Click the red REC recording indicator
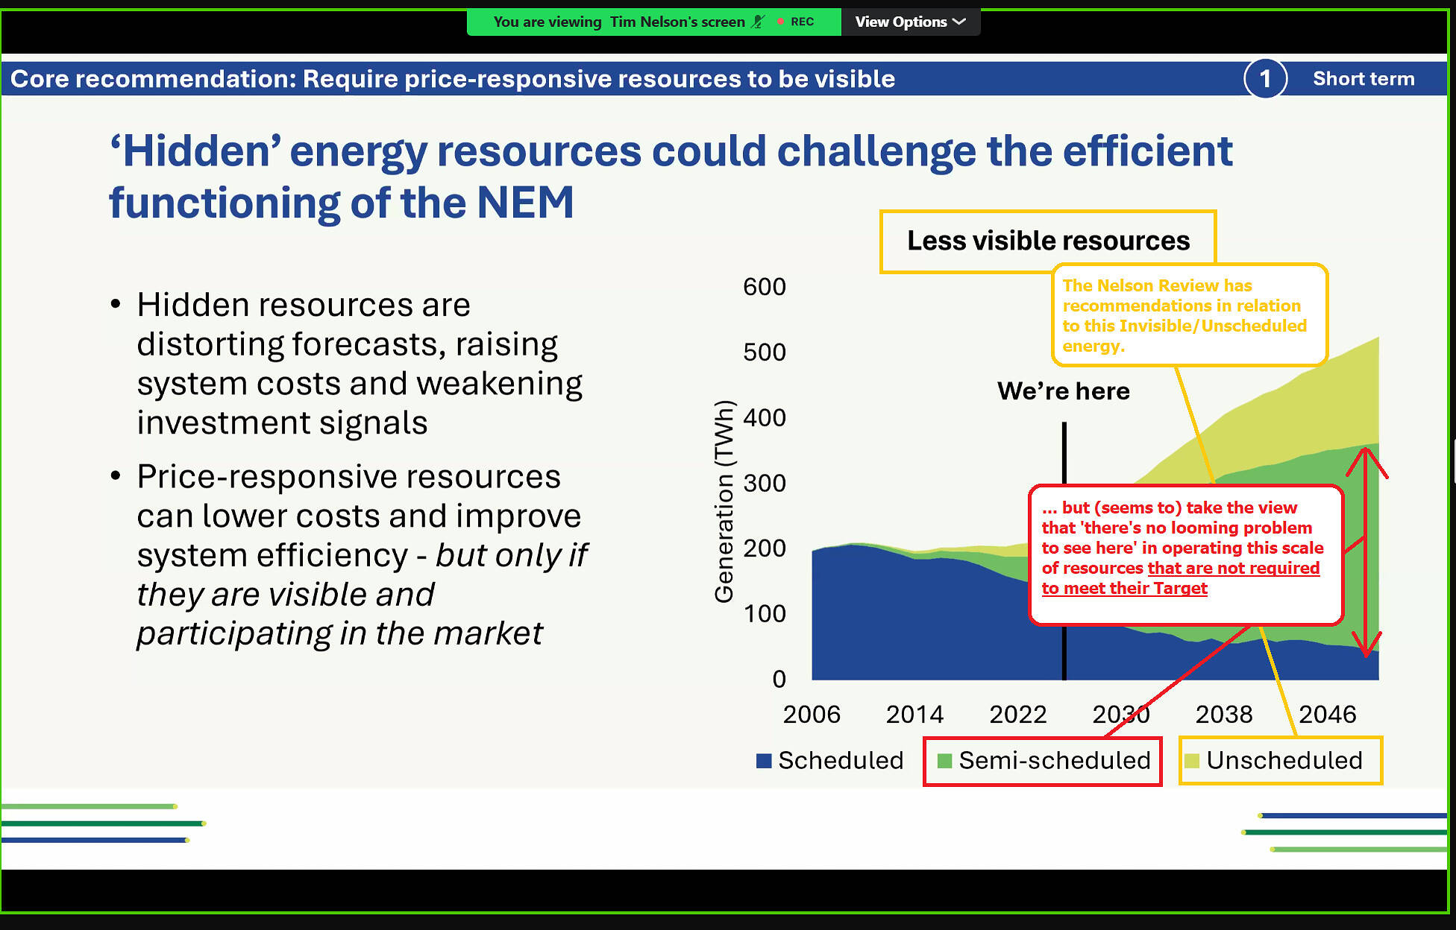 coord(796,22)
